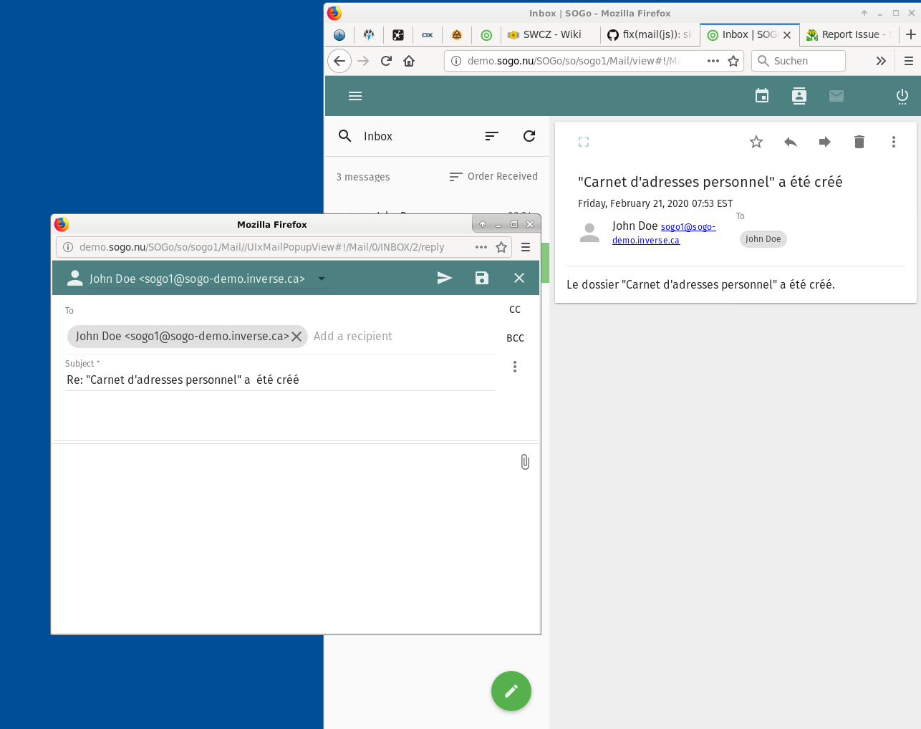Toggle the hamburger sidebar menu
Image resolution: width=921 pixels, height=729 pixels.
355,96
